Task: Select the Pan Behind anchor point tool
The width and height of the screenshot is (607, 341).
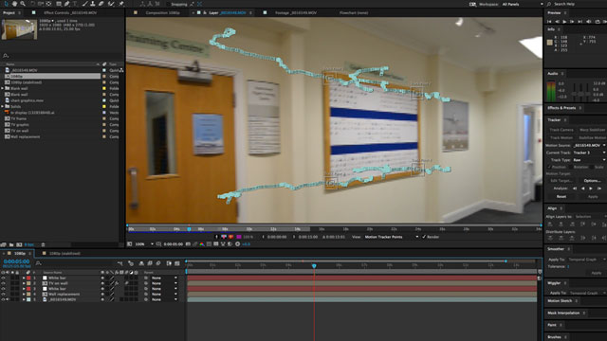Action: tap(48, 4)
